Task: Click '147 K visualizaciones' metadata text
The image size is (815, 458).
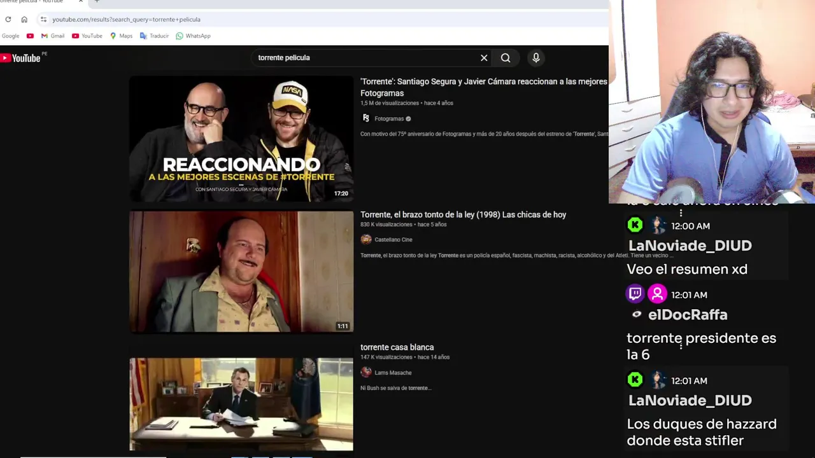Action: [x=386, y=357]
